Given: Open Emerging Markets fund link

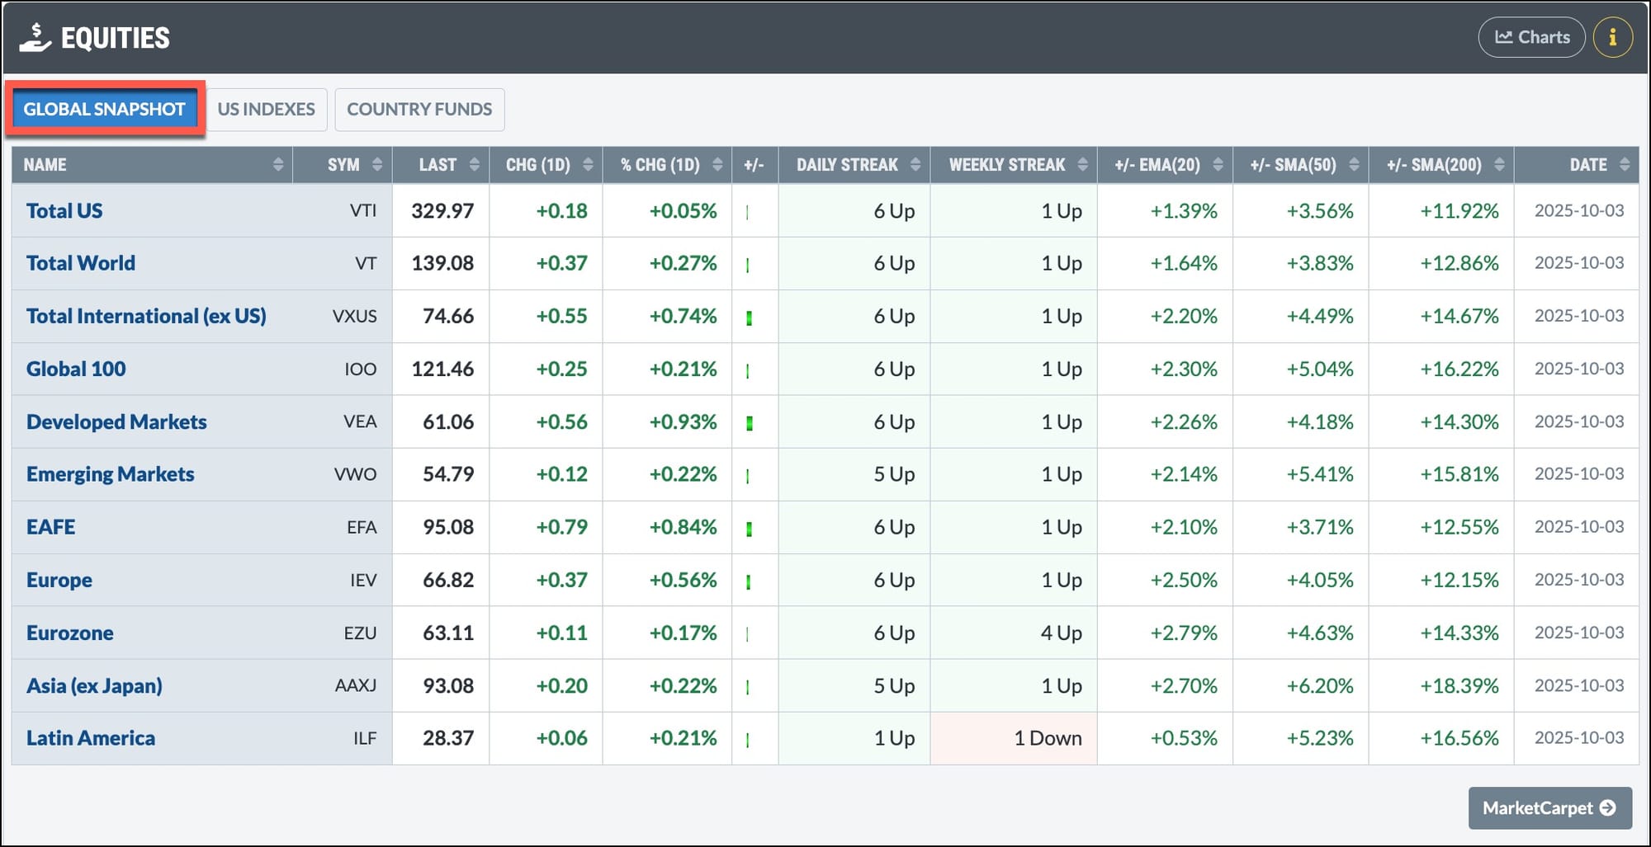Looking at the screenshot, I should pos(110,474).
